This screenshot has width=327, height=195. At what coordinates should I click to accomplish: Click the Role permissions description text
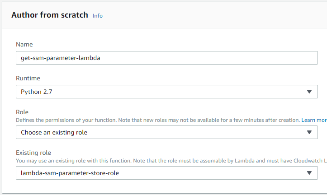coord(136,121)
